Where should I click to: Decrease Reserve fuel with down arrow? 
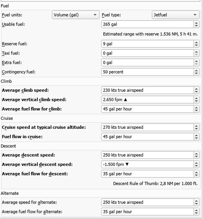197,46
